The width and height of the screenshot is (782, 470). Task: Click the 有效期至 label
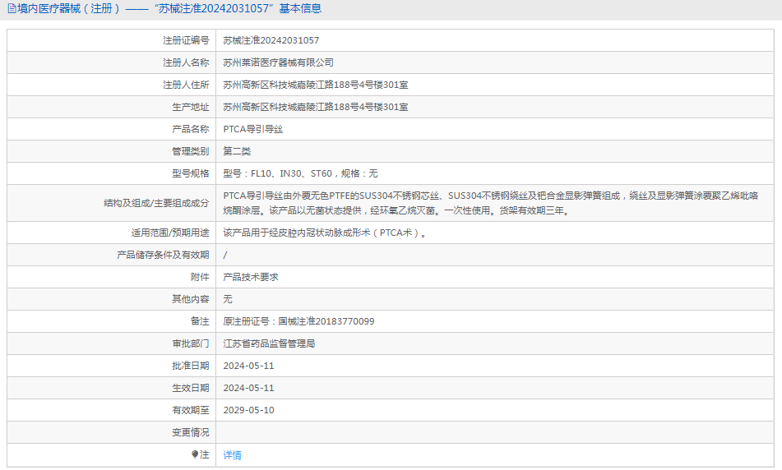[191, 410]
